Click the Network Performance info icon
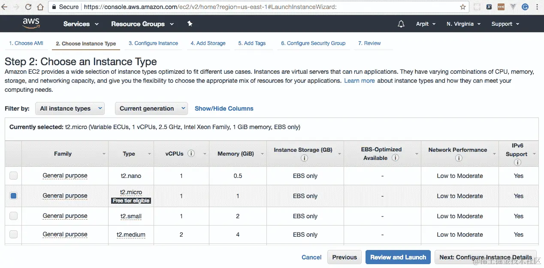 point(458,158)
